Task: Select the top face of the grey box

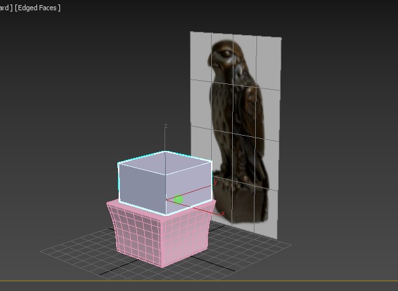Action: [x=165, y=162]
